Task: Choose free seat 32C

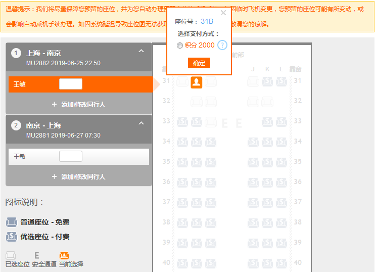Action: coord(210,102)
